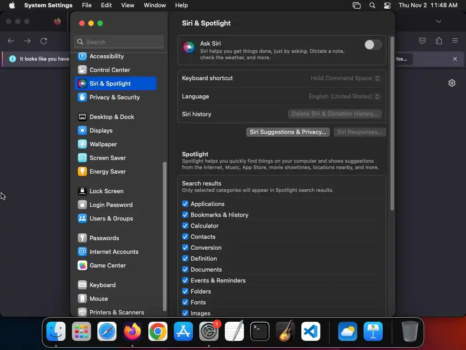This screenshot has width=466, height=350.
Task: Open Spotlight search in menu bar
Action: [x=372, y=5]
